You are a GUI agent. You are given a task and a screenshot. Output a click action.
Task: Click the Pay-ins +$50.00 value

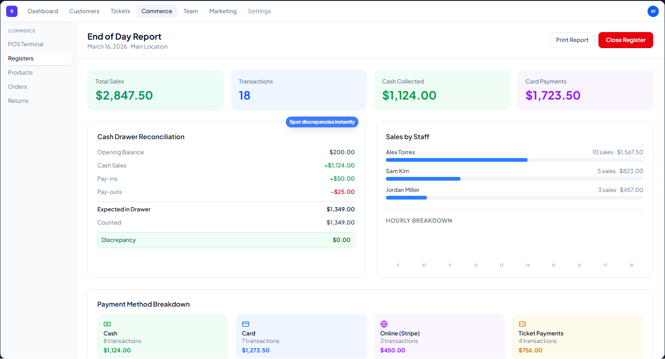[342, 179]
